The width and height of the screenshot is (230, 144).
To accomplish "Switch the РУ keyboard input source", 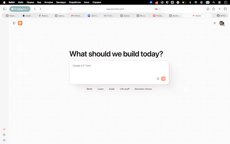I will tap(208, 2).
